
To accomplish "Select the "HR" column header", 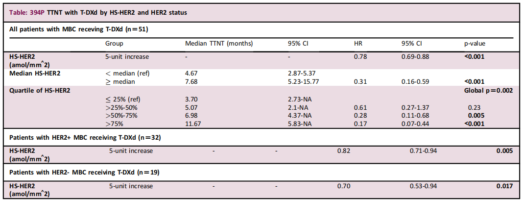I will 358,44.
